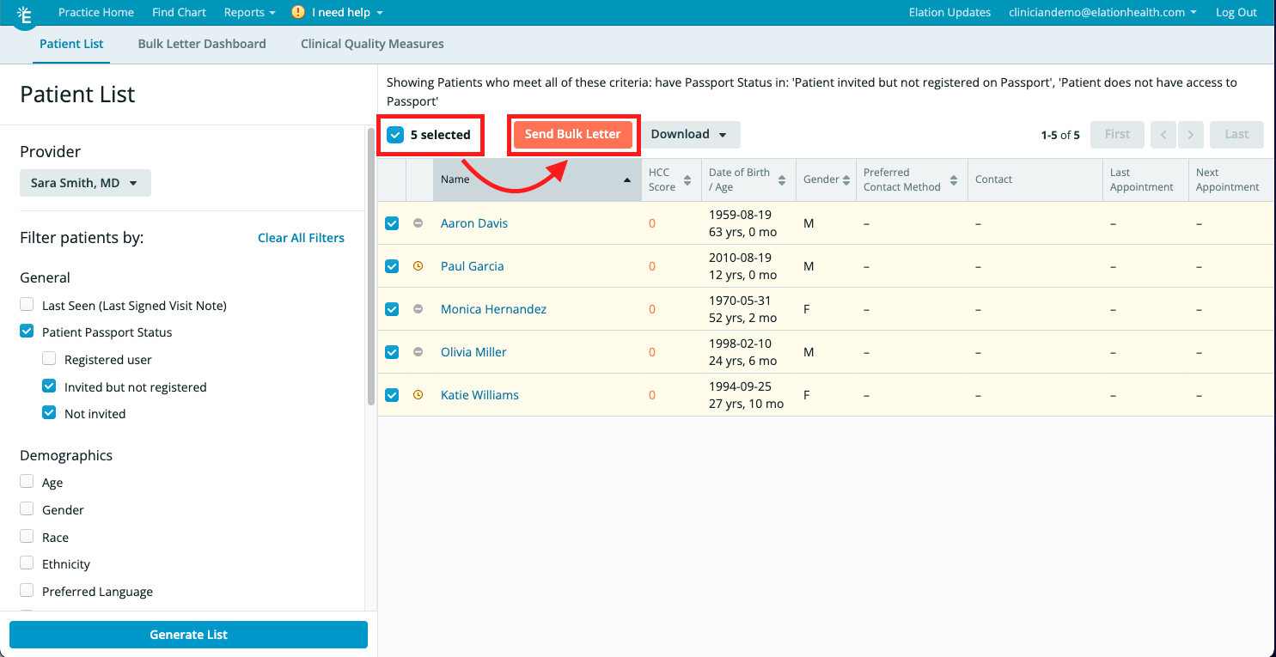Click the Clear All Filters link

[301, 238]
